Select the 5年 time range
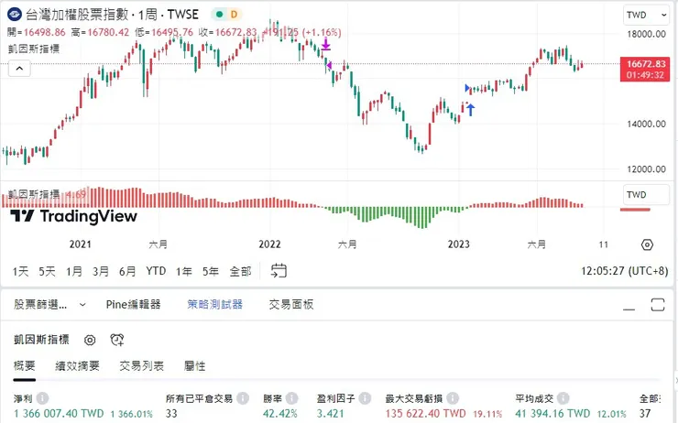The width and height of the screenshot is (678, 423). tap(211, 271)
